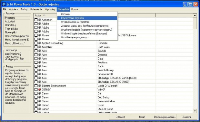Tick the checkbox for Canon Cal entry
The image size is (200, 122).
(x=36, y=93)
